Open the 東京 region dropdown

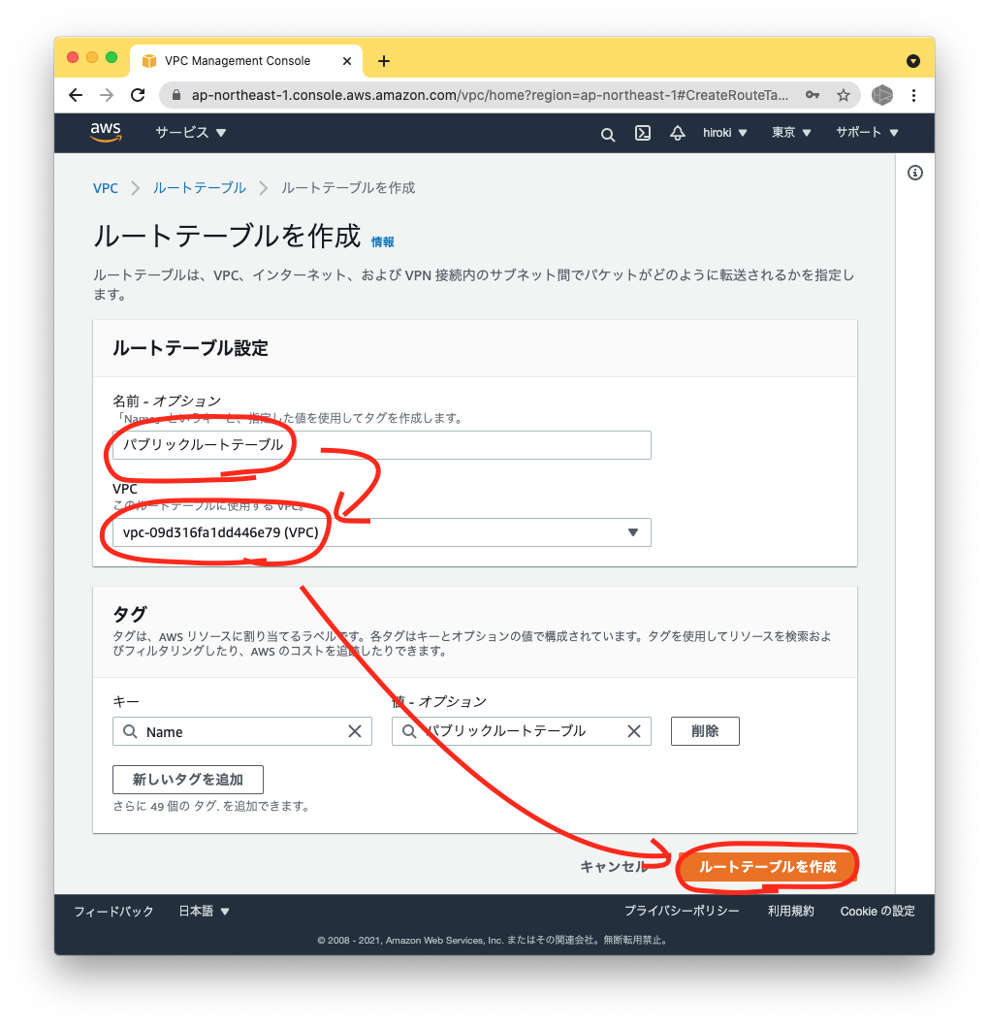(x=791, y=133)
